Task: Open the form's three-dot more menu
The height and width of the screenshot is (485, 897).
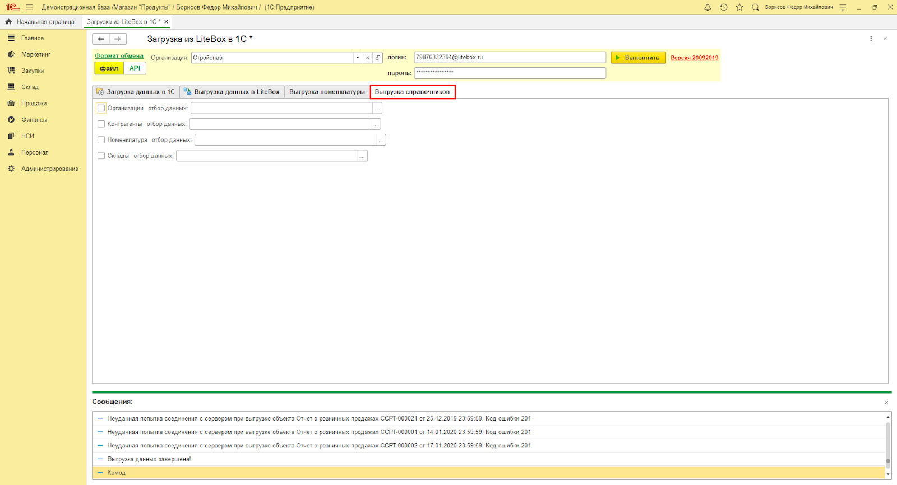Action: point(871,39)
